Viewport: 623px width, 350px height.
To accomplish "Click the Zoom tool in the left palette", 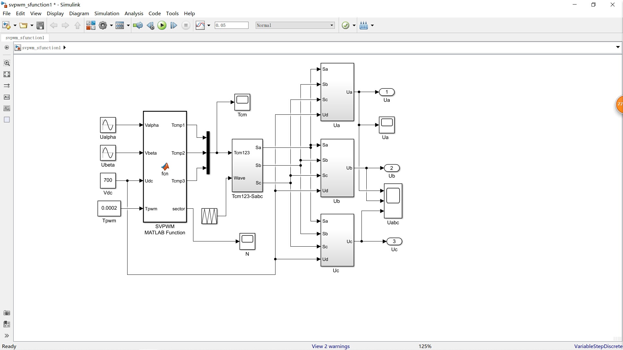I will [7, 63].
